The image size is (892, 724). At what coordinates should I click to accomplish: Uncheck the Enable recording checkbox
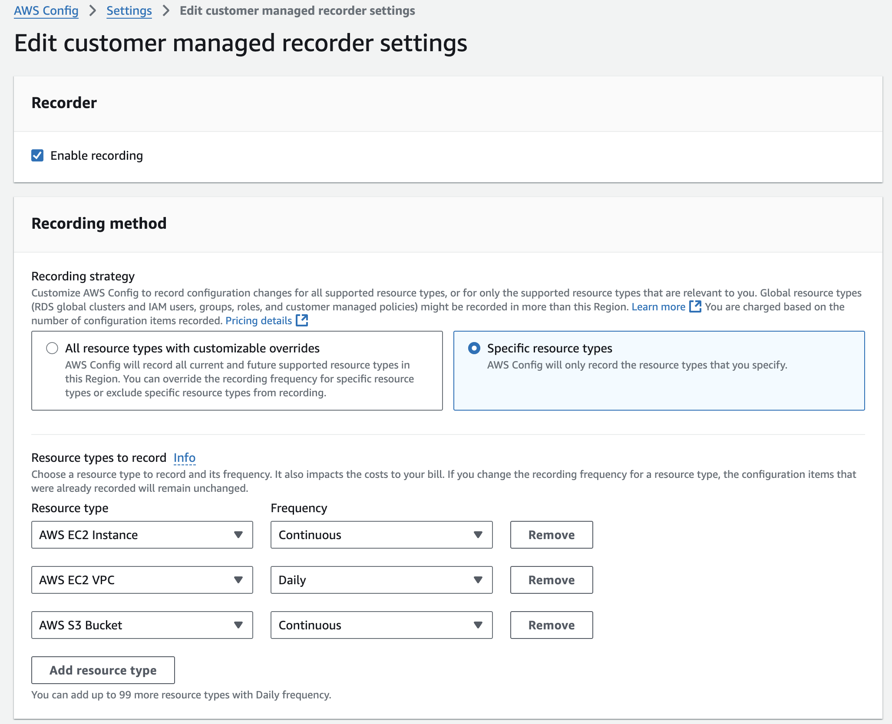click(37, 155)
